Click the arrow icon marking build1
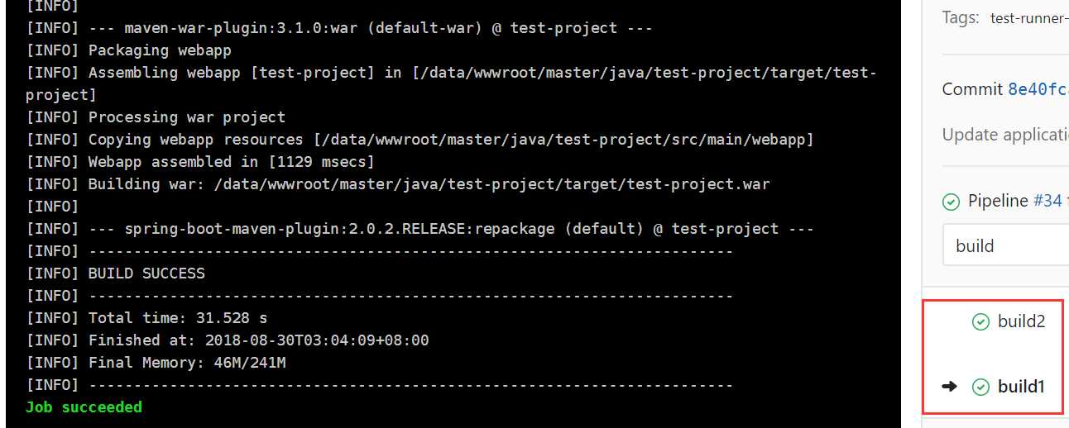Image resolution: width=1069 pixels, height=428 pixels. pos(949,387)
